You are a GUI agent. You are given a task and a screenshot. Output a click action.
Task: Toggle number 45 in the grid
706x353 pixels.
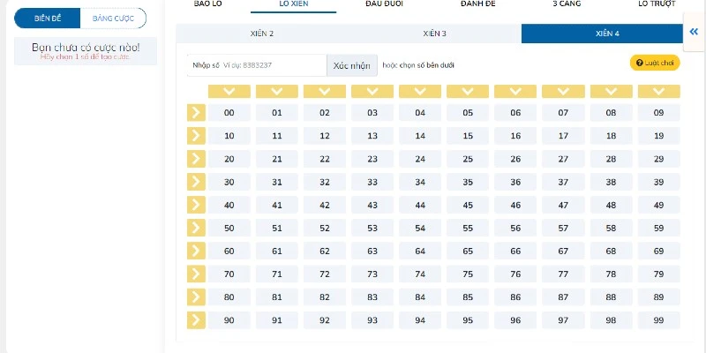coord(468,205)
